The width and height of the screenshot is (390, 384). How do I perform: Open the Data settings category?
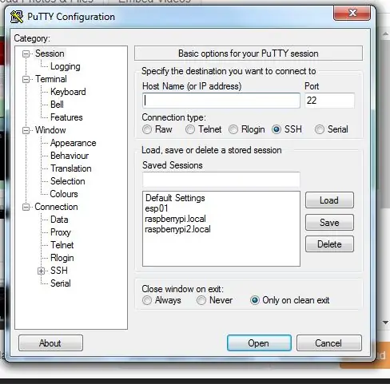point(59,220)
